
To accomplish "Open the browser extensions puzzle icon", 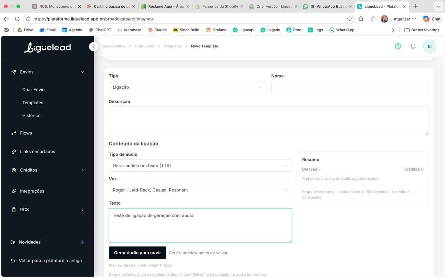I will tap(361, 19).
